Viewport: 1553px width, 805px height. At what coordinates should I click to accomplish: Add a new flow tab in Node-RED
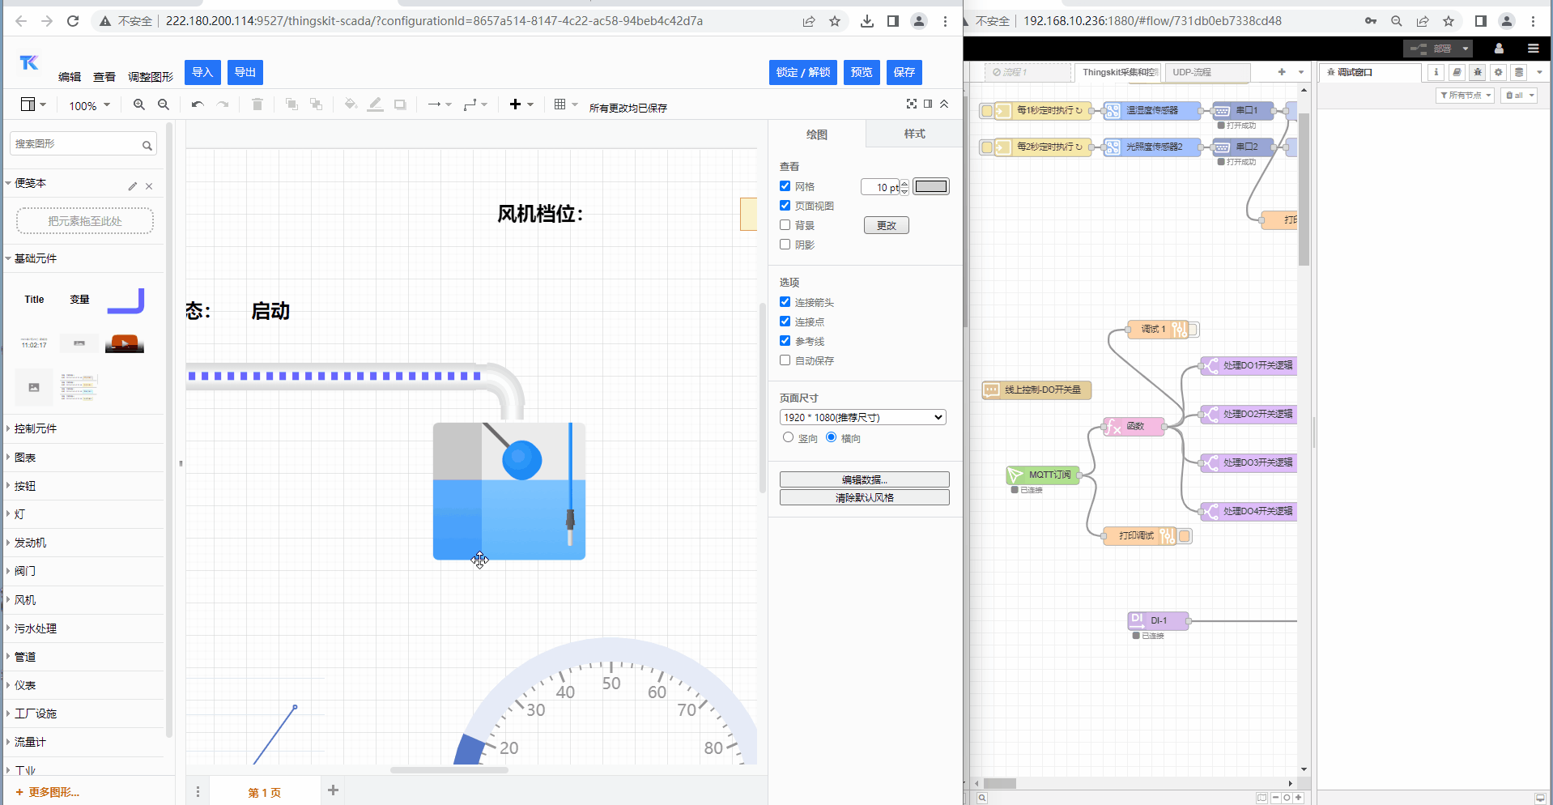[x=1282, y=72]
